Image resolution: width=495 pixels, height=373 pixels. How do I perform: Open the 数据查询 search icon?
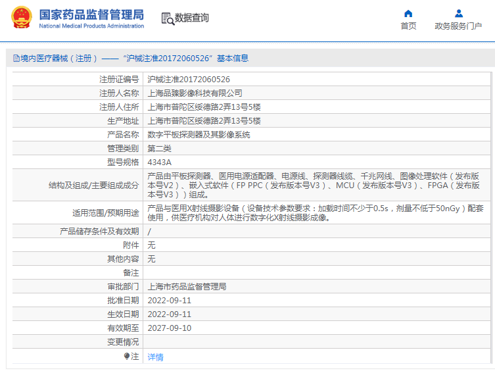pyautogui.click(x=168, y=18)
